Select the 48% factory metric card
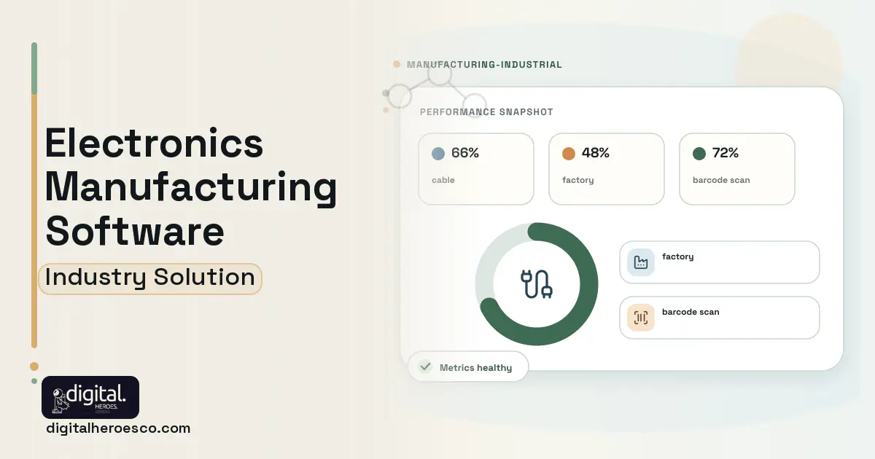Viewport: 875px width, 459px height. (x=607, y=169)
